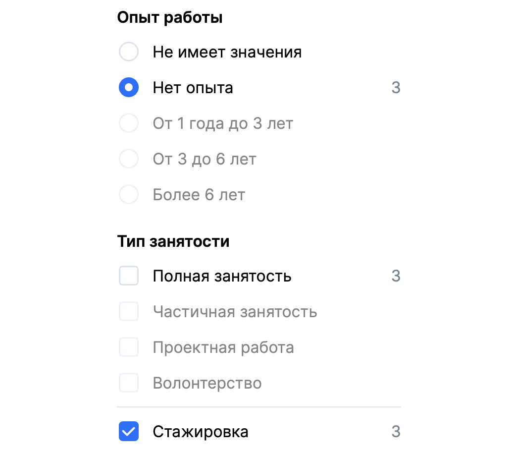
Task: Uncheck the 'Стажировка' checkbox
Action: click(x=129, y=432)
